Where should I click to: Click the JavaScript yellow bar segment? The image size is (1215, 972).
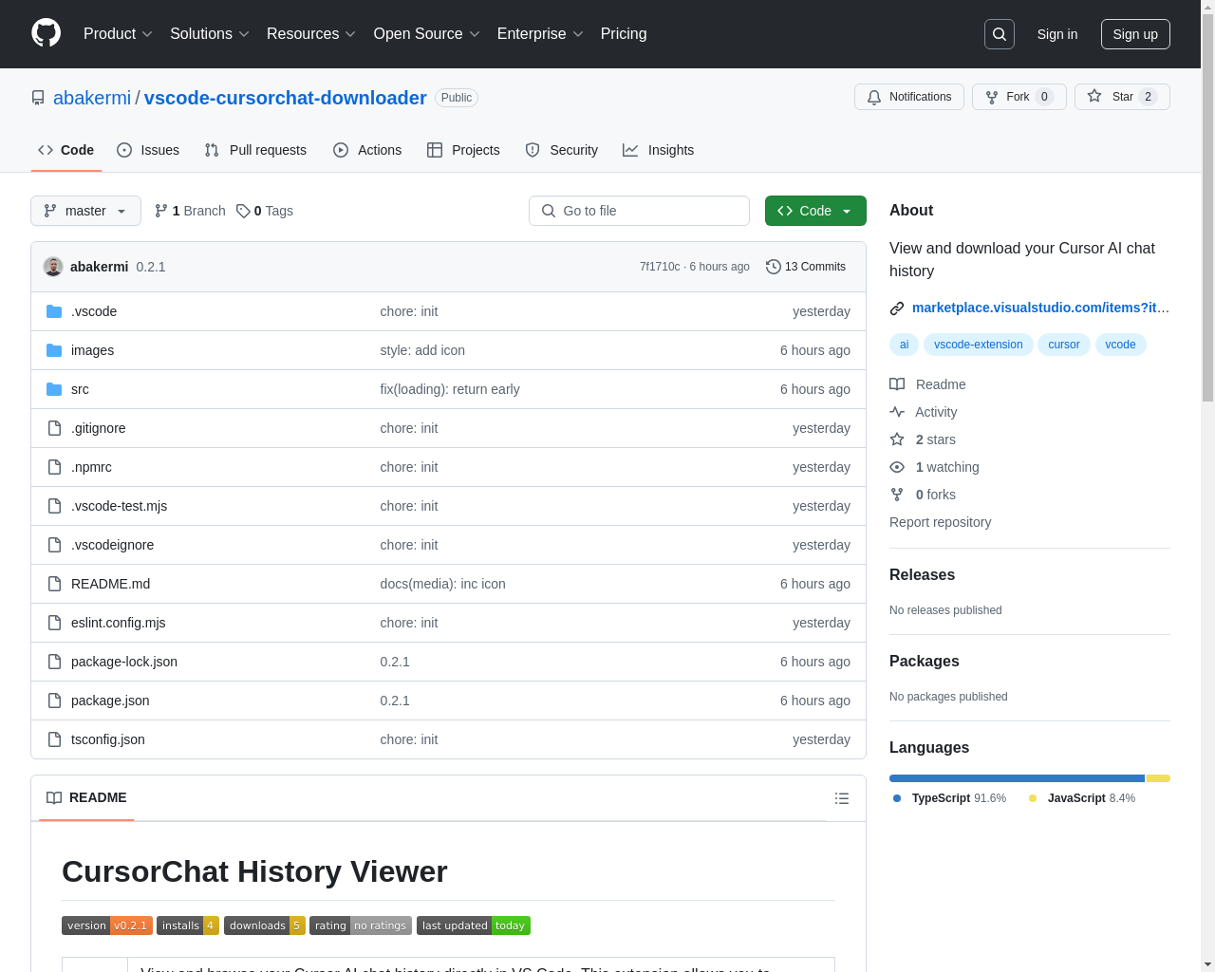click(x=1158, y=778)
